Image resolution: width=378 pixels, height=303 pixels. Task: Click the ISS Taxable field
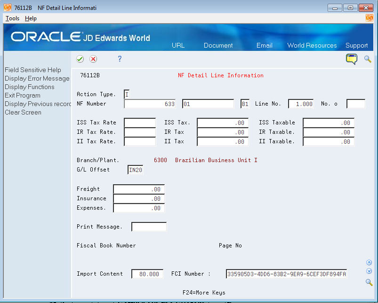(x=329, y=123)
